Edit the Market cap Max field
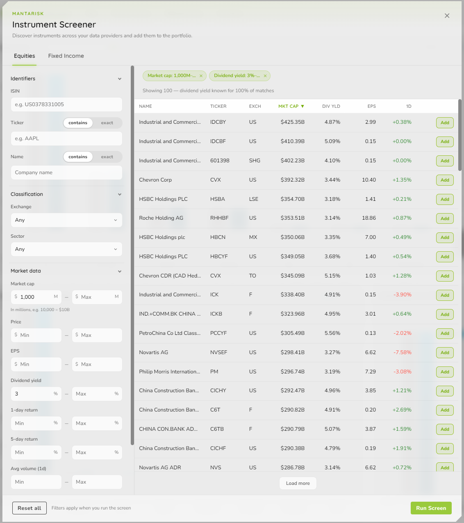 tap(97, 297)
